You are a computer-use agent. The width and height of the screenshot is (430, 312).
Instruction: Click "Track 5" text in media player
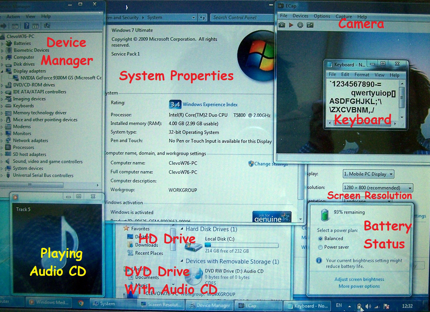tap(23, 209)
